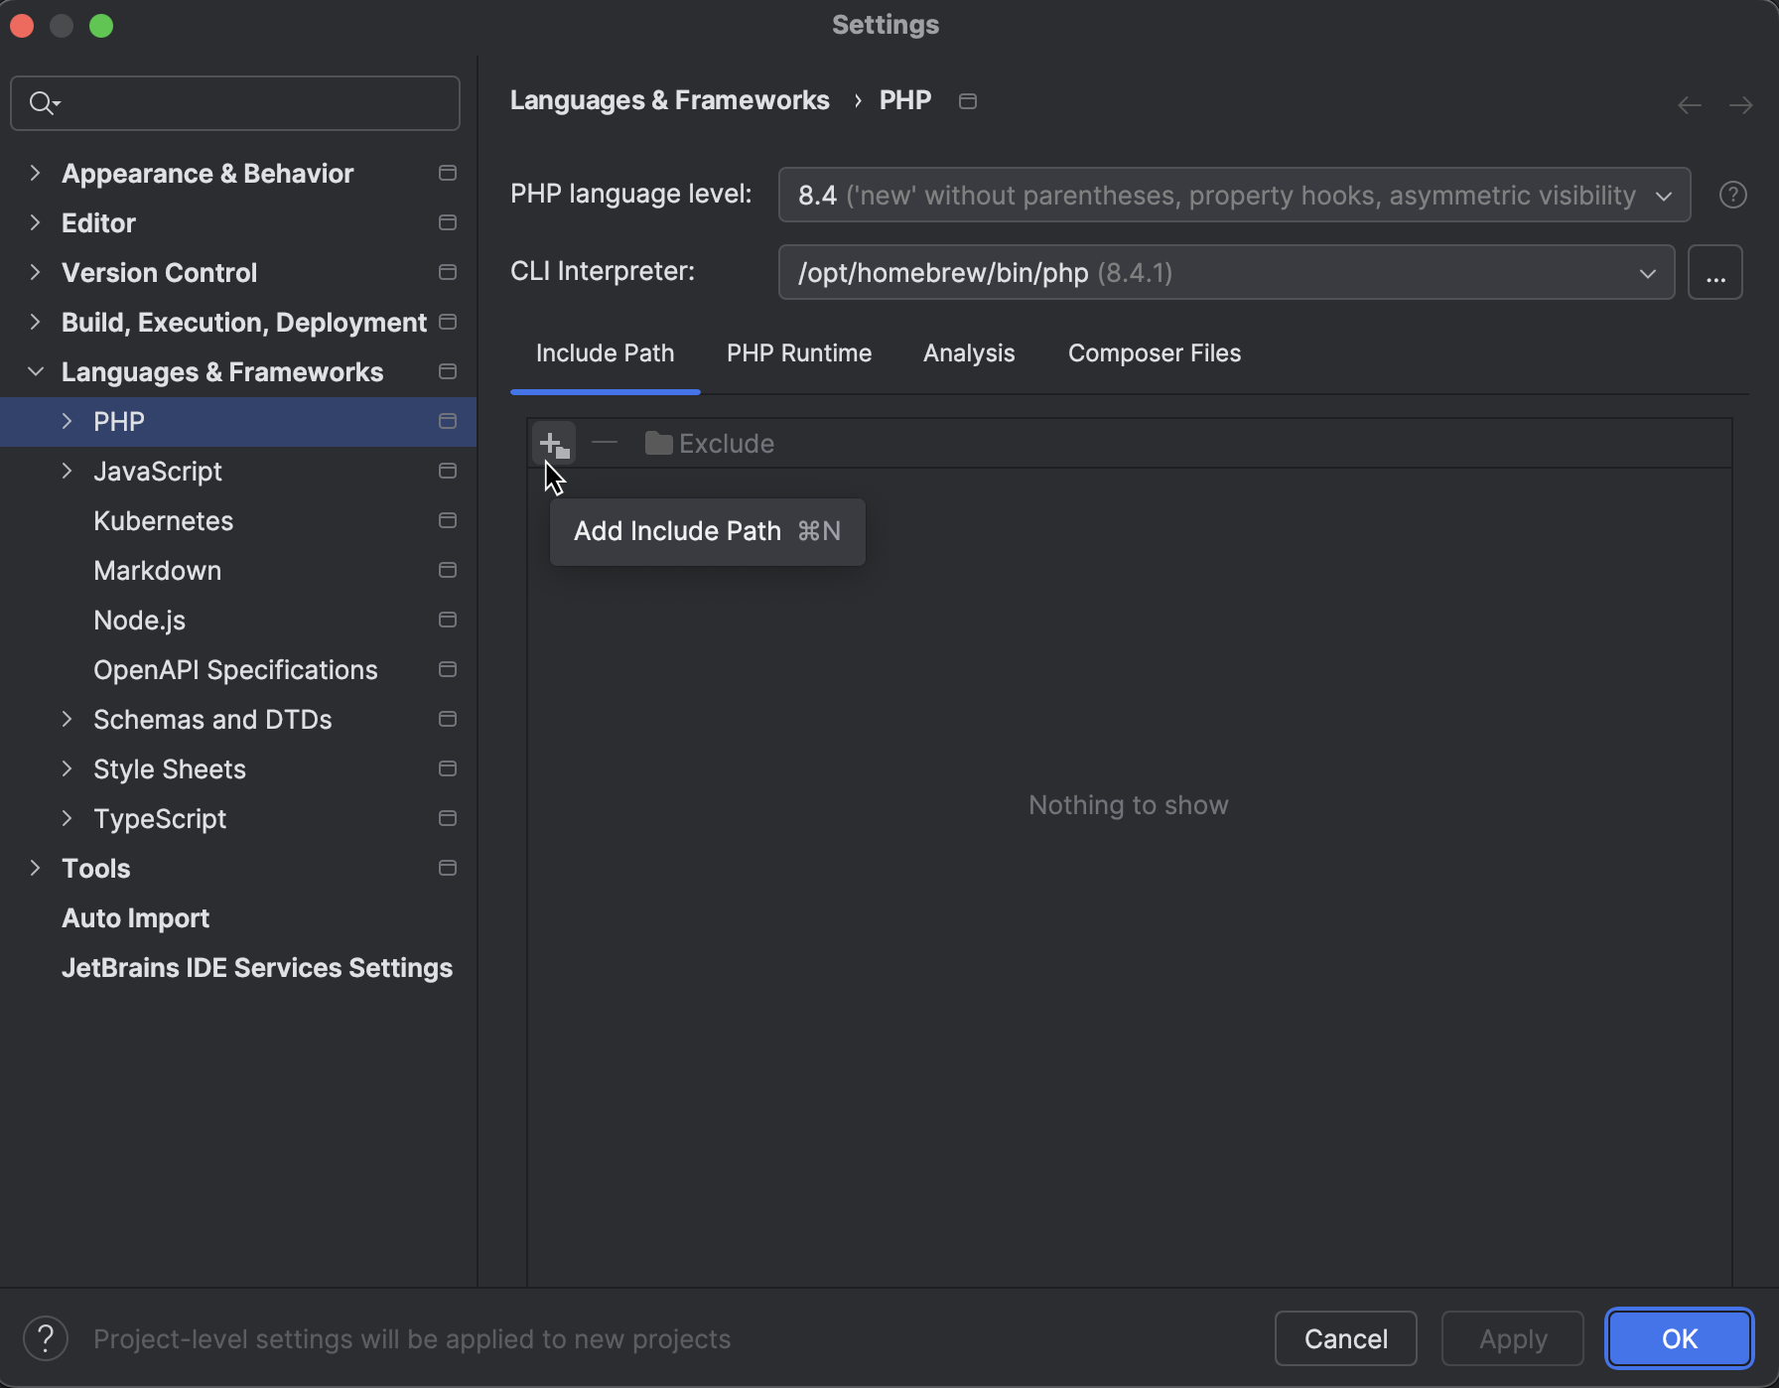Screen dimensions: 1779x1388
Task: Click the remove include path minus icon
Action: (604, 443)
